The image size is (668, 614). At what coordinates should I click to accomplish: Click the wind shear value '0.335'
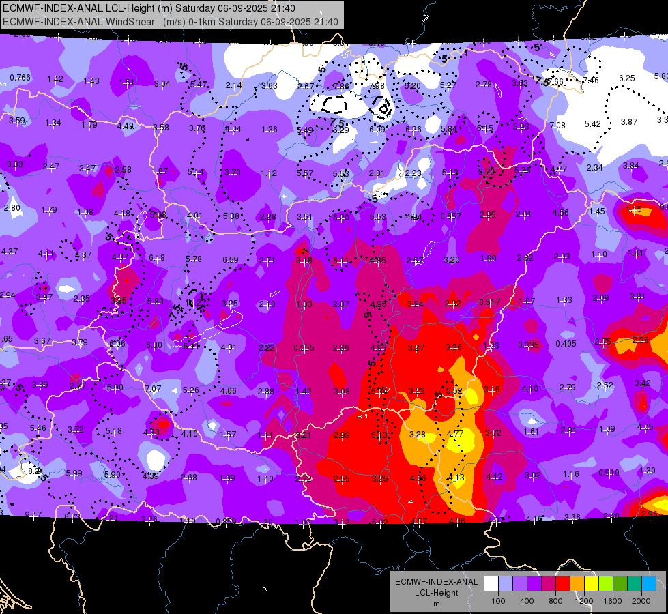click(528, 345)
